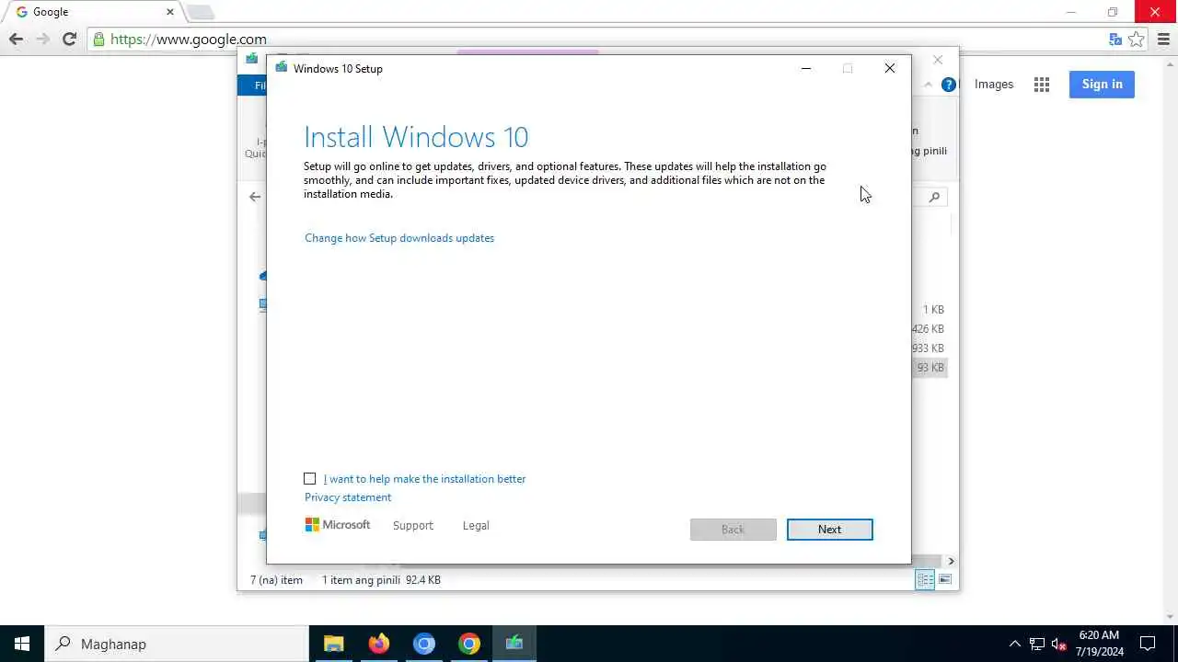1178x662 pixels.
Task: Switch Explorer to details view icon
Action: coord(925,579)
